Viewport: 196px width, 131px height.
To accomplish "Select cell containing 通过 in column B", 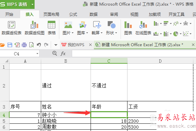I will coord(66,85).
